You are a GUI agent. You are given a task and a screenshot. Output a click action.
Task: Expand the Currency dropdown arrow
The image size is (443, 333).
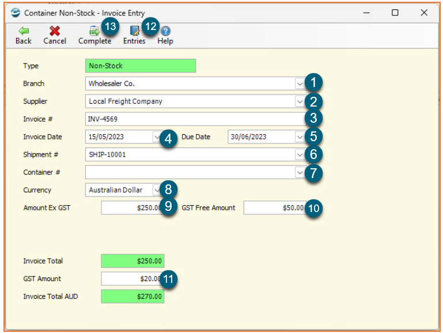pyautogui.click(x=157, y=190)
